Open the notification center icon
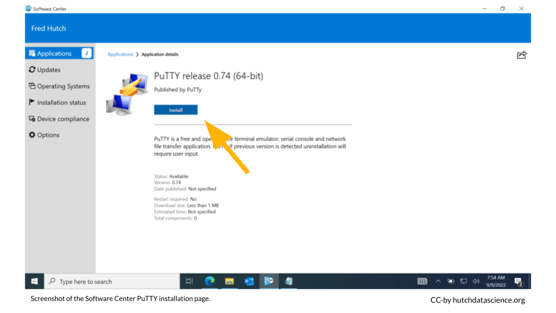 pos(519,282)
